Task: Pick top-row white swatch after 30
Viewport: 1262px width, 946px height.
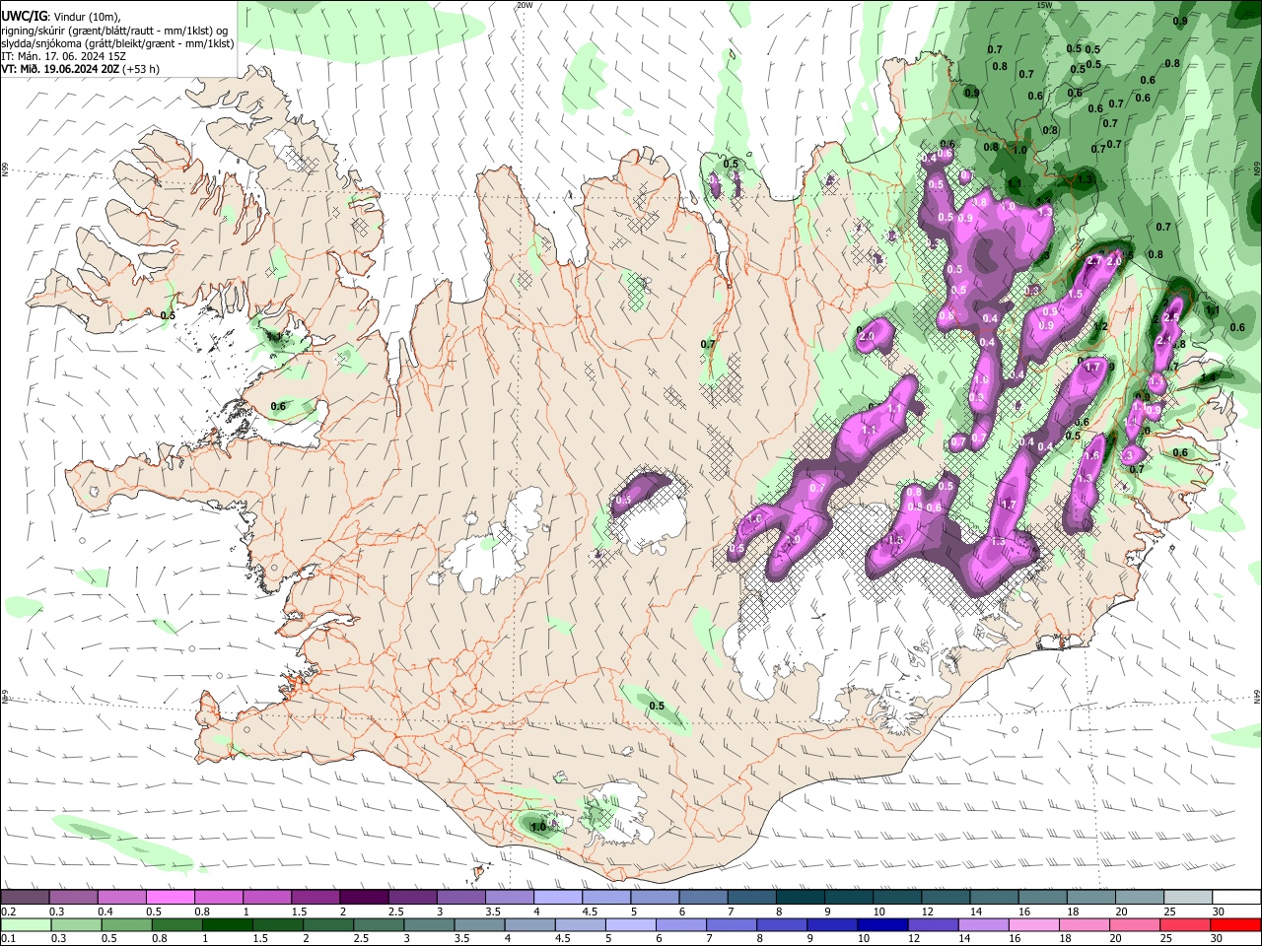Action: tap(1236, 898)
